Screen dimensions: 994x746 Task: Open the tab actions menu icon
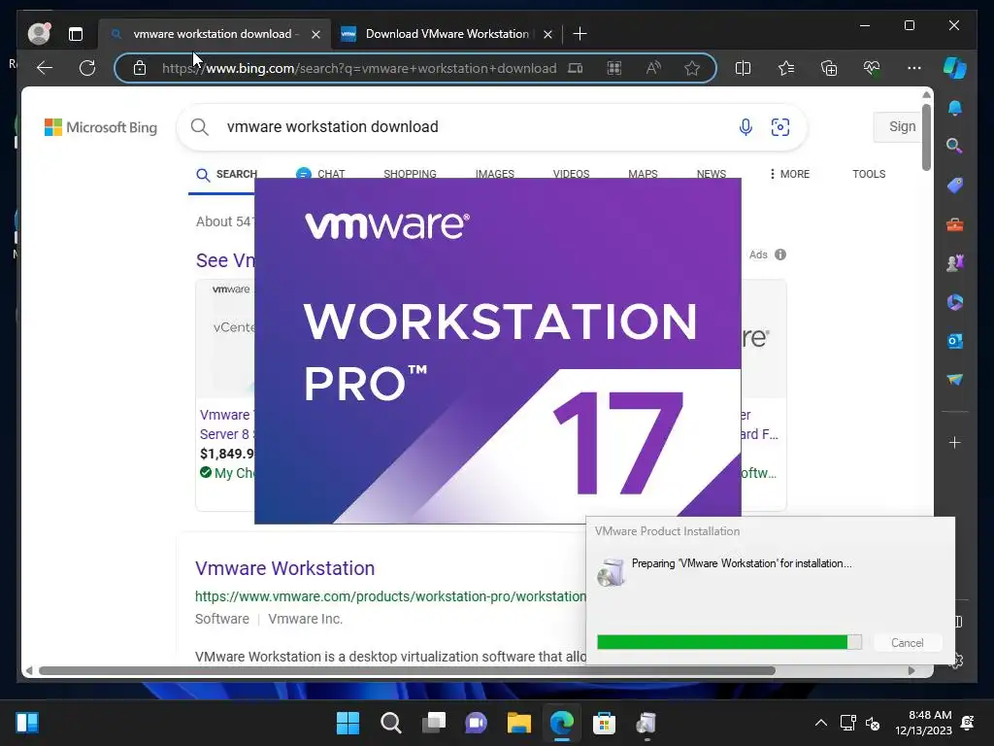(x=76, y=34)
